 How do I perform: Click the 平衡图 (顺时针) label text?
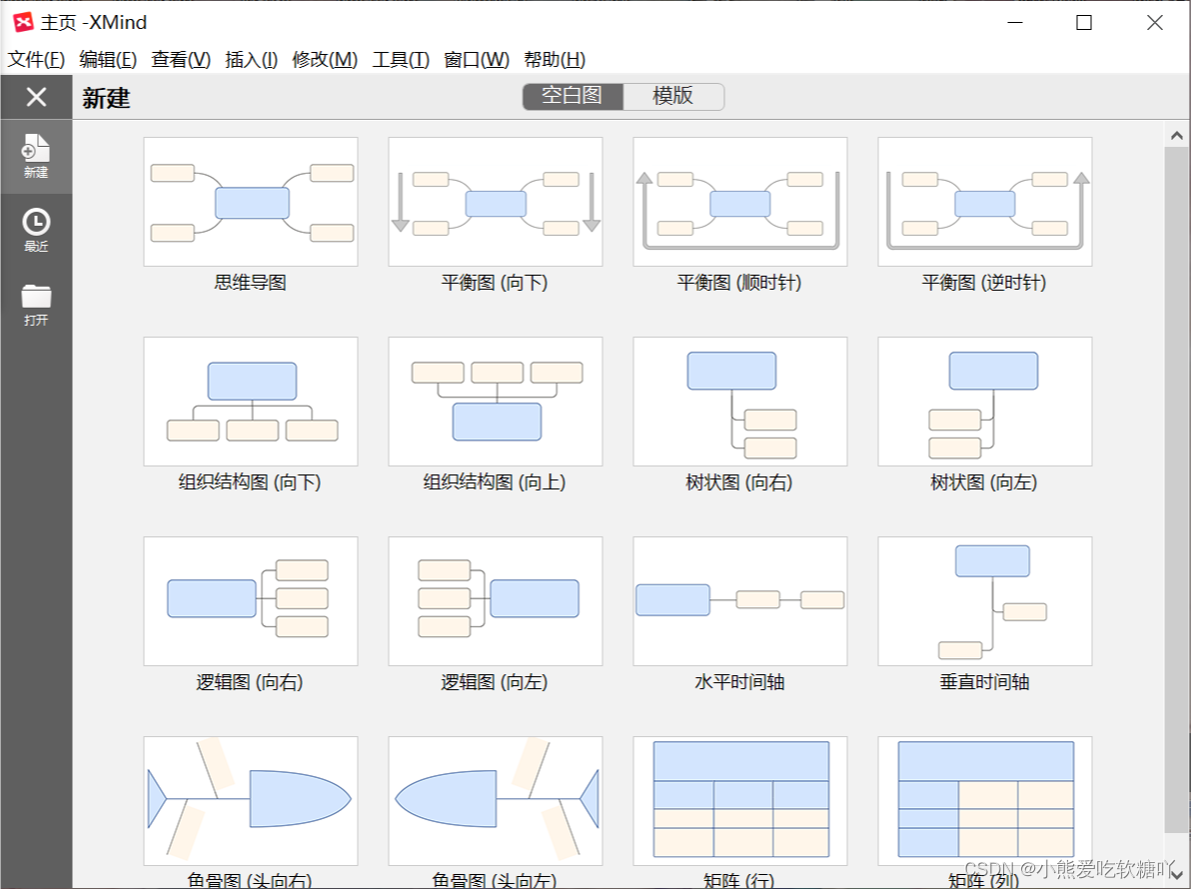click(x=739, y=283)
